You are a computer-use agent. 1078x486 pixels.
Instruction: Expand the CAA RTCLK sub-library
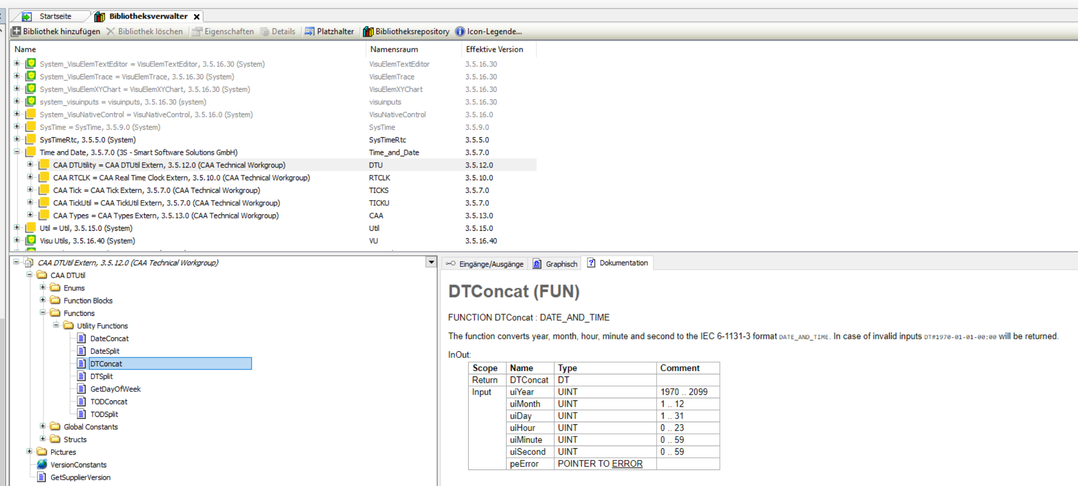[30, 177]
